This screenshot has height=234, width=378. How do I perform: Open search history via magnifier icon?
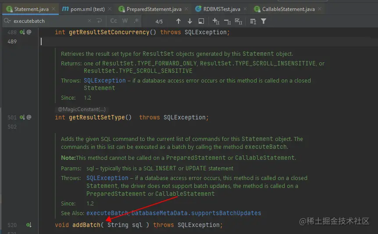(x=7, y=21)
